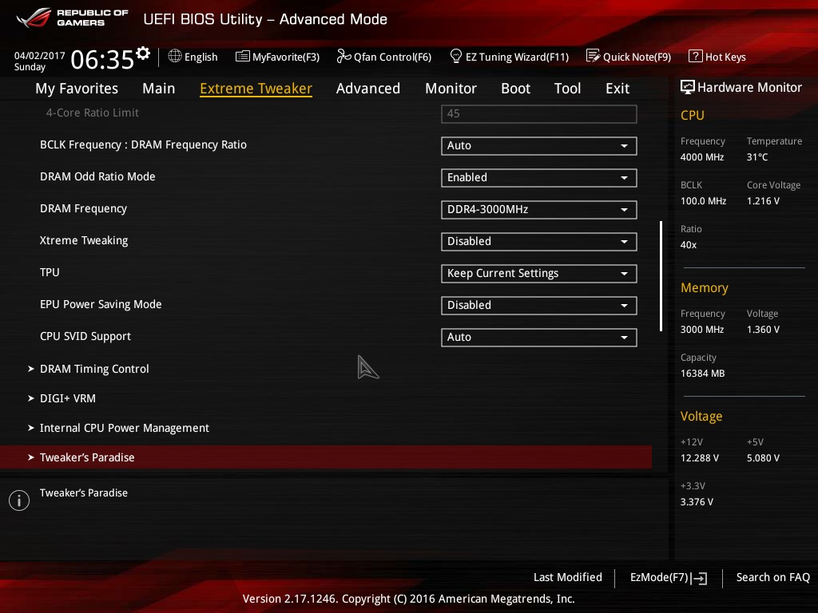
Task: Click Search on FAQ
Action: pos(773,578)
